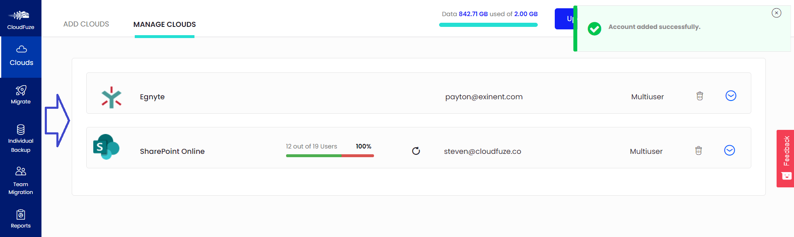Click the Egnyte cloud name

(x=152, y=97)
